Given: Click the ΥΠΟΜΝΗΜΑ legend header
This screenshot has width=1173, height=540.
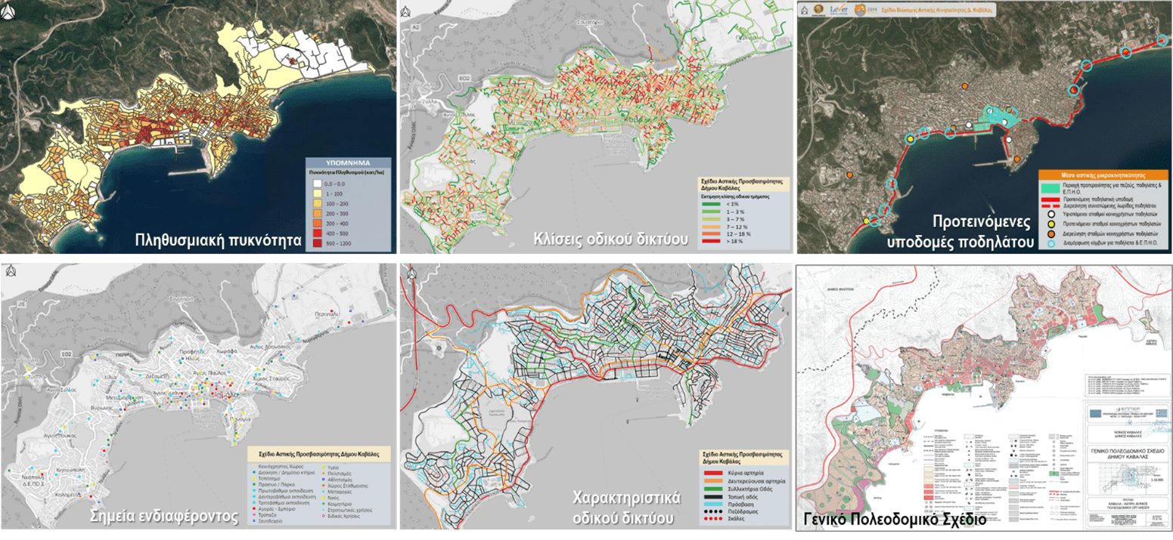Looking at the screenshot, I should click(x=348, y=162).
